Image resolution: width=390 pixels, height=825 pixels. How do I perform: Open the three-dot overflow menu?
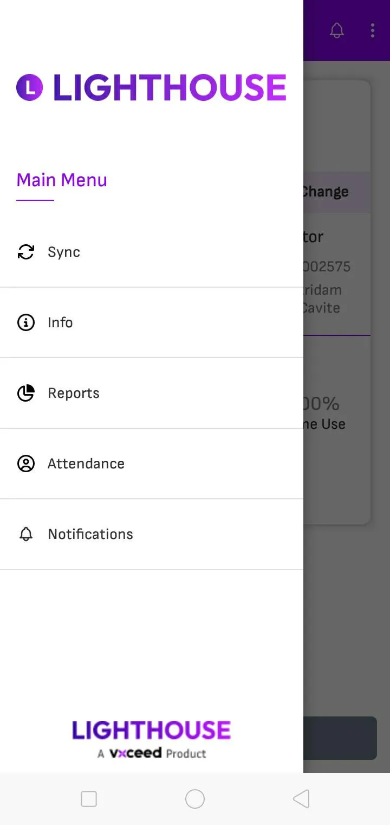point(373,30)
